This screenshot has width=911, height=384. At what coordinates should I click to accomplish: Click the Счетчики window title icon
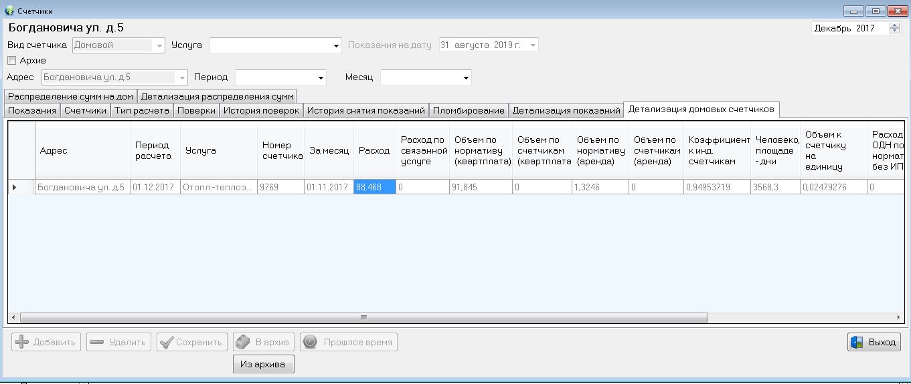coord(9,11)
